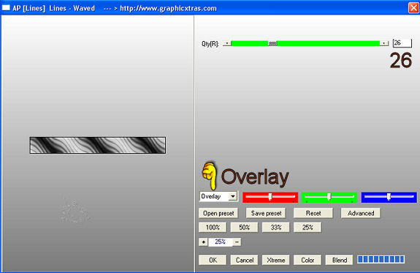This screenshot has width=420, height=273.
Task: Click the right arrow on Qty slider
Action: pyautogui.click(x=384, y=43)
